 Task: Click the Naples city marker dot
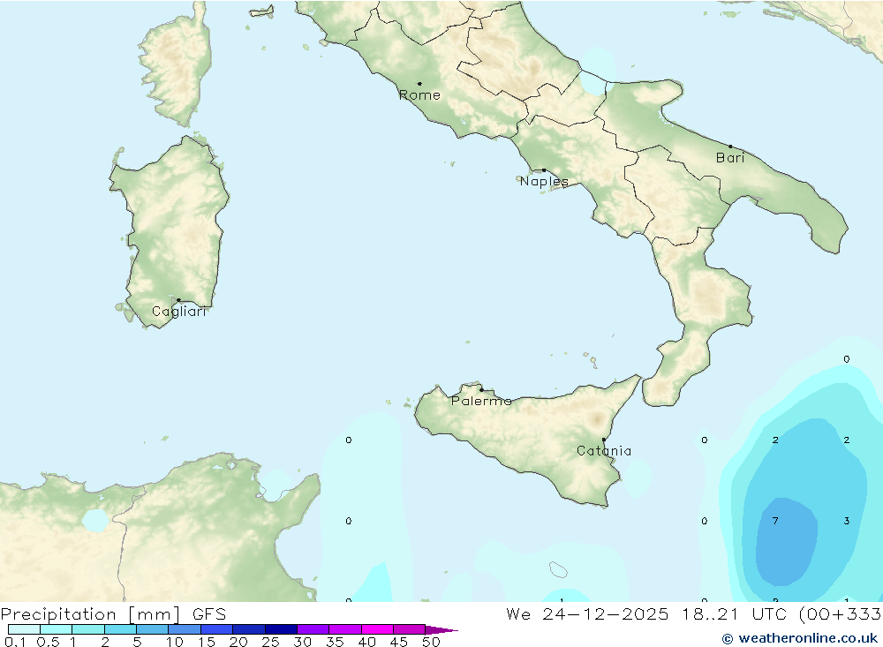click(543, 170)
